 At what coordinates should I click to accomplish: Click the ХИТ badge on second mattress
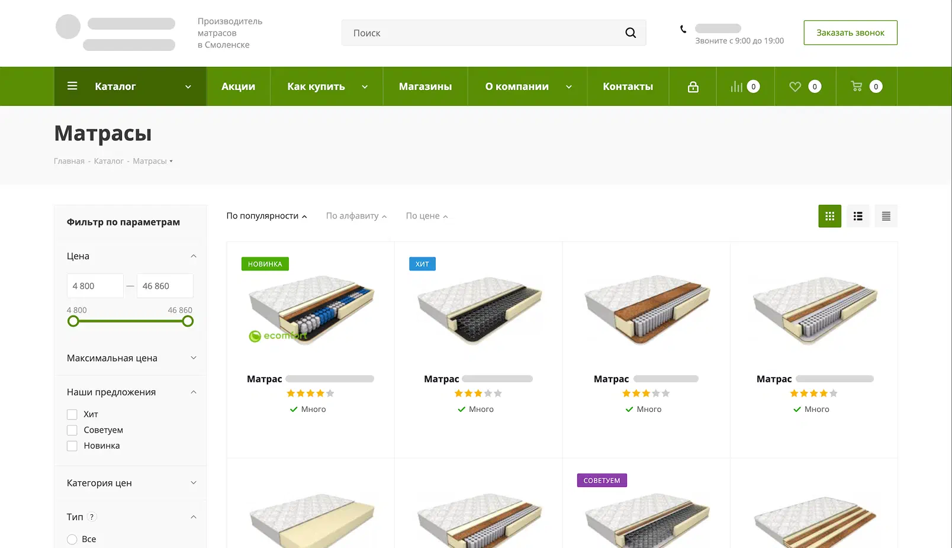[422, 264]
